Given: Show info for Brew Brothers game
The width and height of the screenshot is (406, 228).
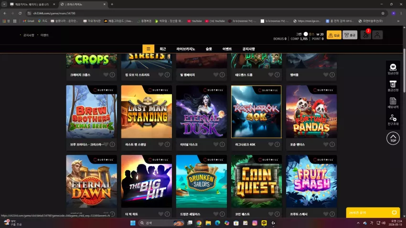Looking at the screenshot, I should click(112, 144).
